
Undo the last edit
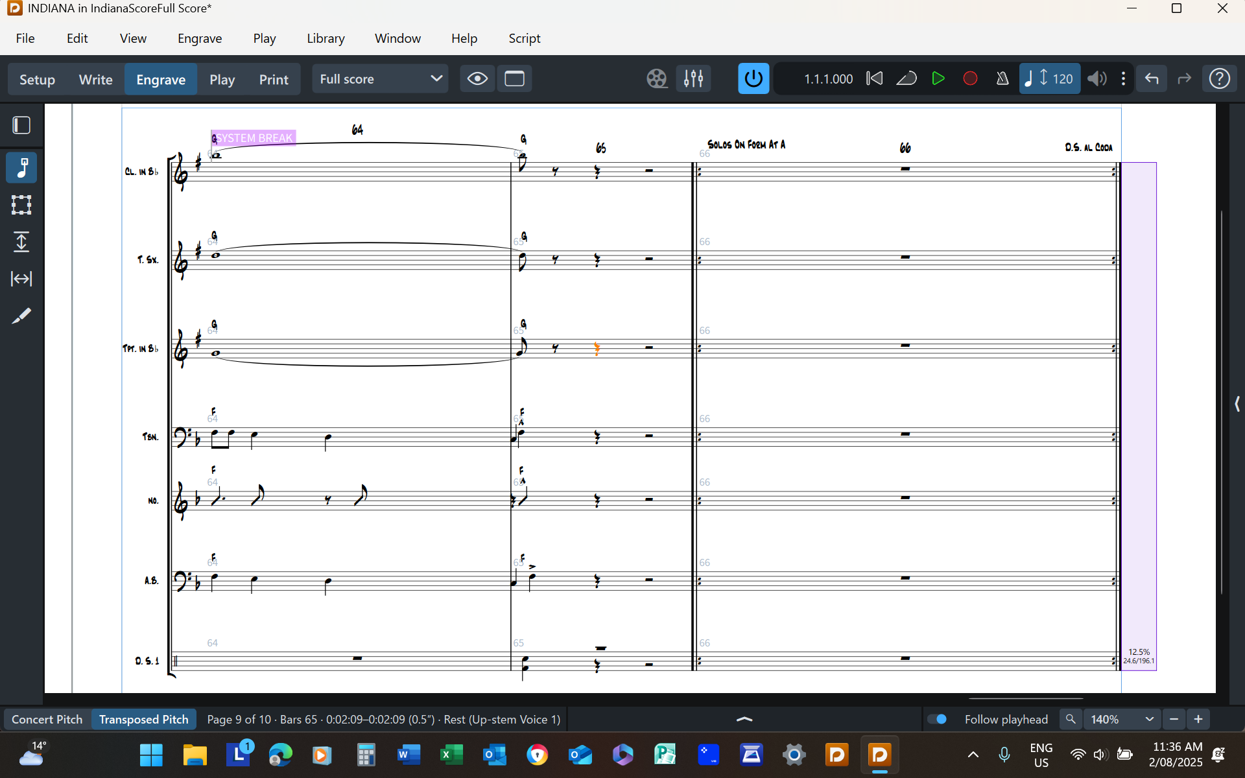(1152, 78)
